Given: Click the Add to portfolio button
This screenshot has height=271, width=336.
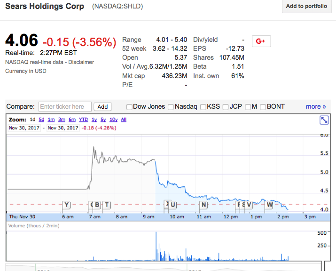Looking at the screenshot, I should coord(307,6).
